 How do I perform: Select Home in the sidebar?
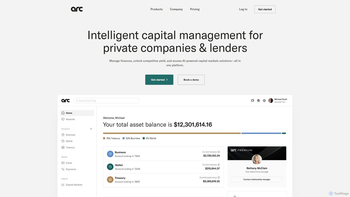tap(77, 113)
